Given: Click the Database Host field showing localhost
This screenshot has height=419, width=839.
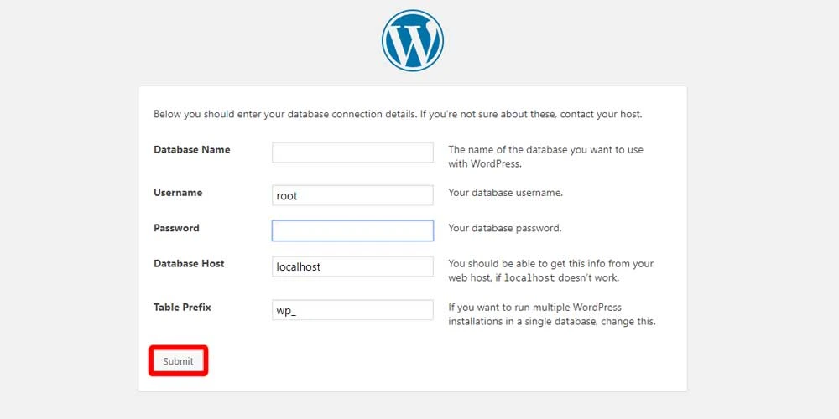Looking at the screenshot, I should pyautogui.click(x=352, y=266).
